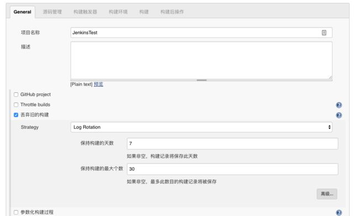359x216 pixels.
Task: Check the 参数化构建过程 checkbox
Action: pos(16,212)
